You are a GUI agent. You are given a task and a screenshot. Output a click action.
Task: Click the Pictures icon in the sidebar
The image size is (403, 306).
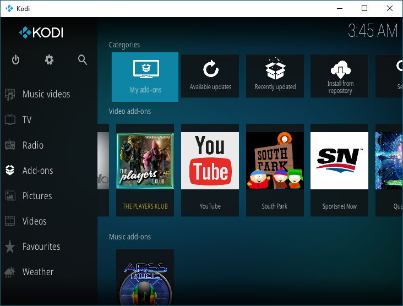10,196
